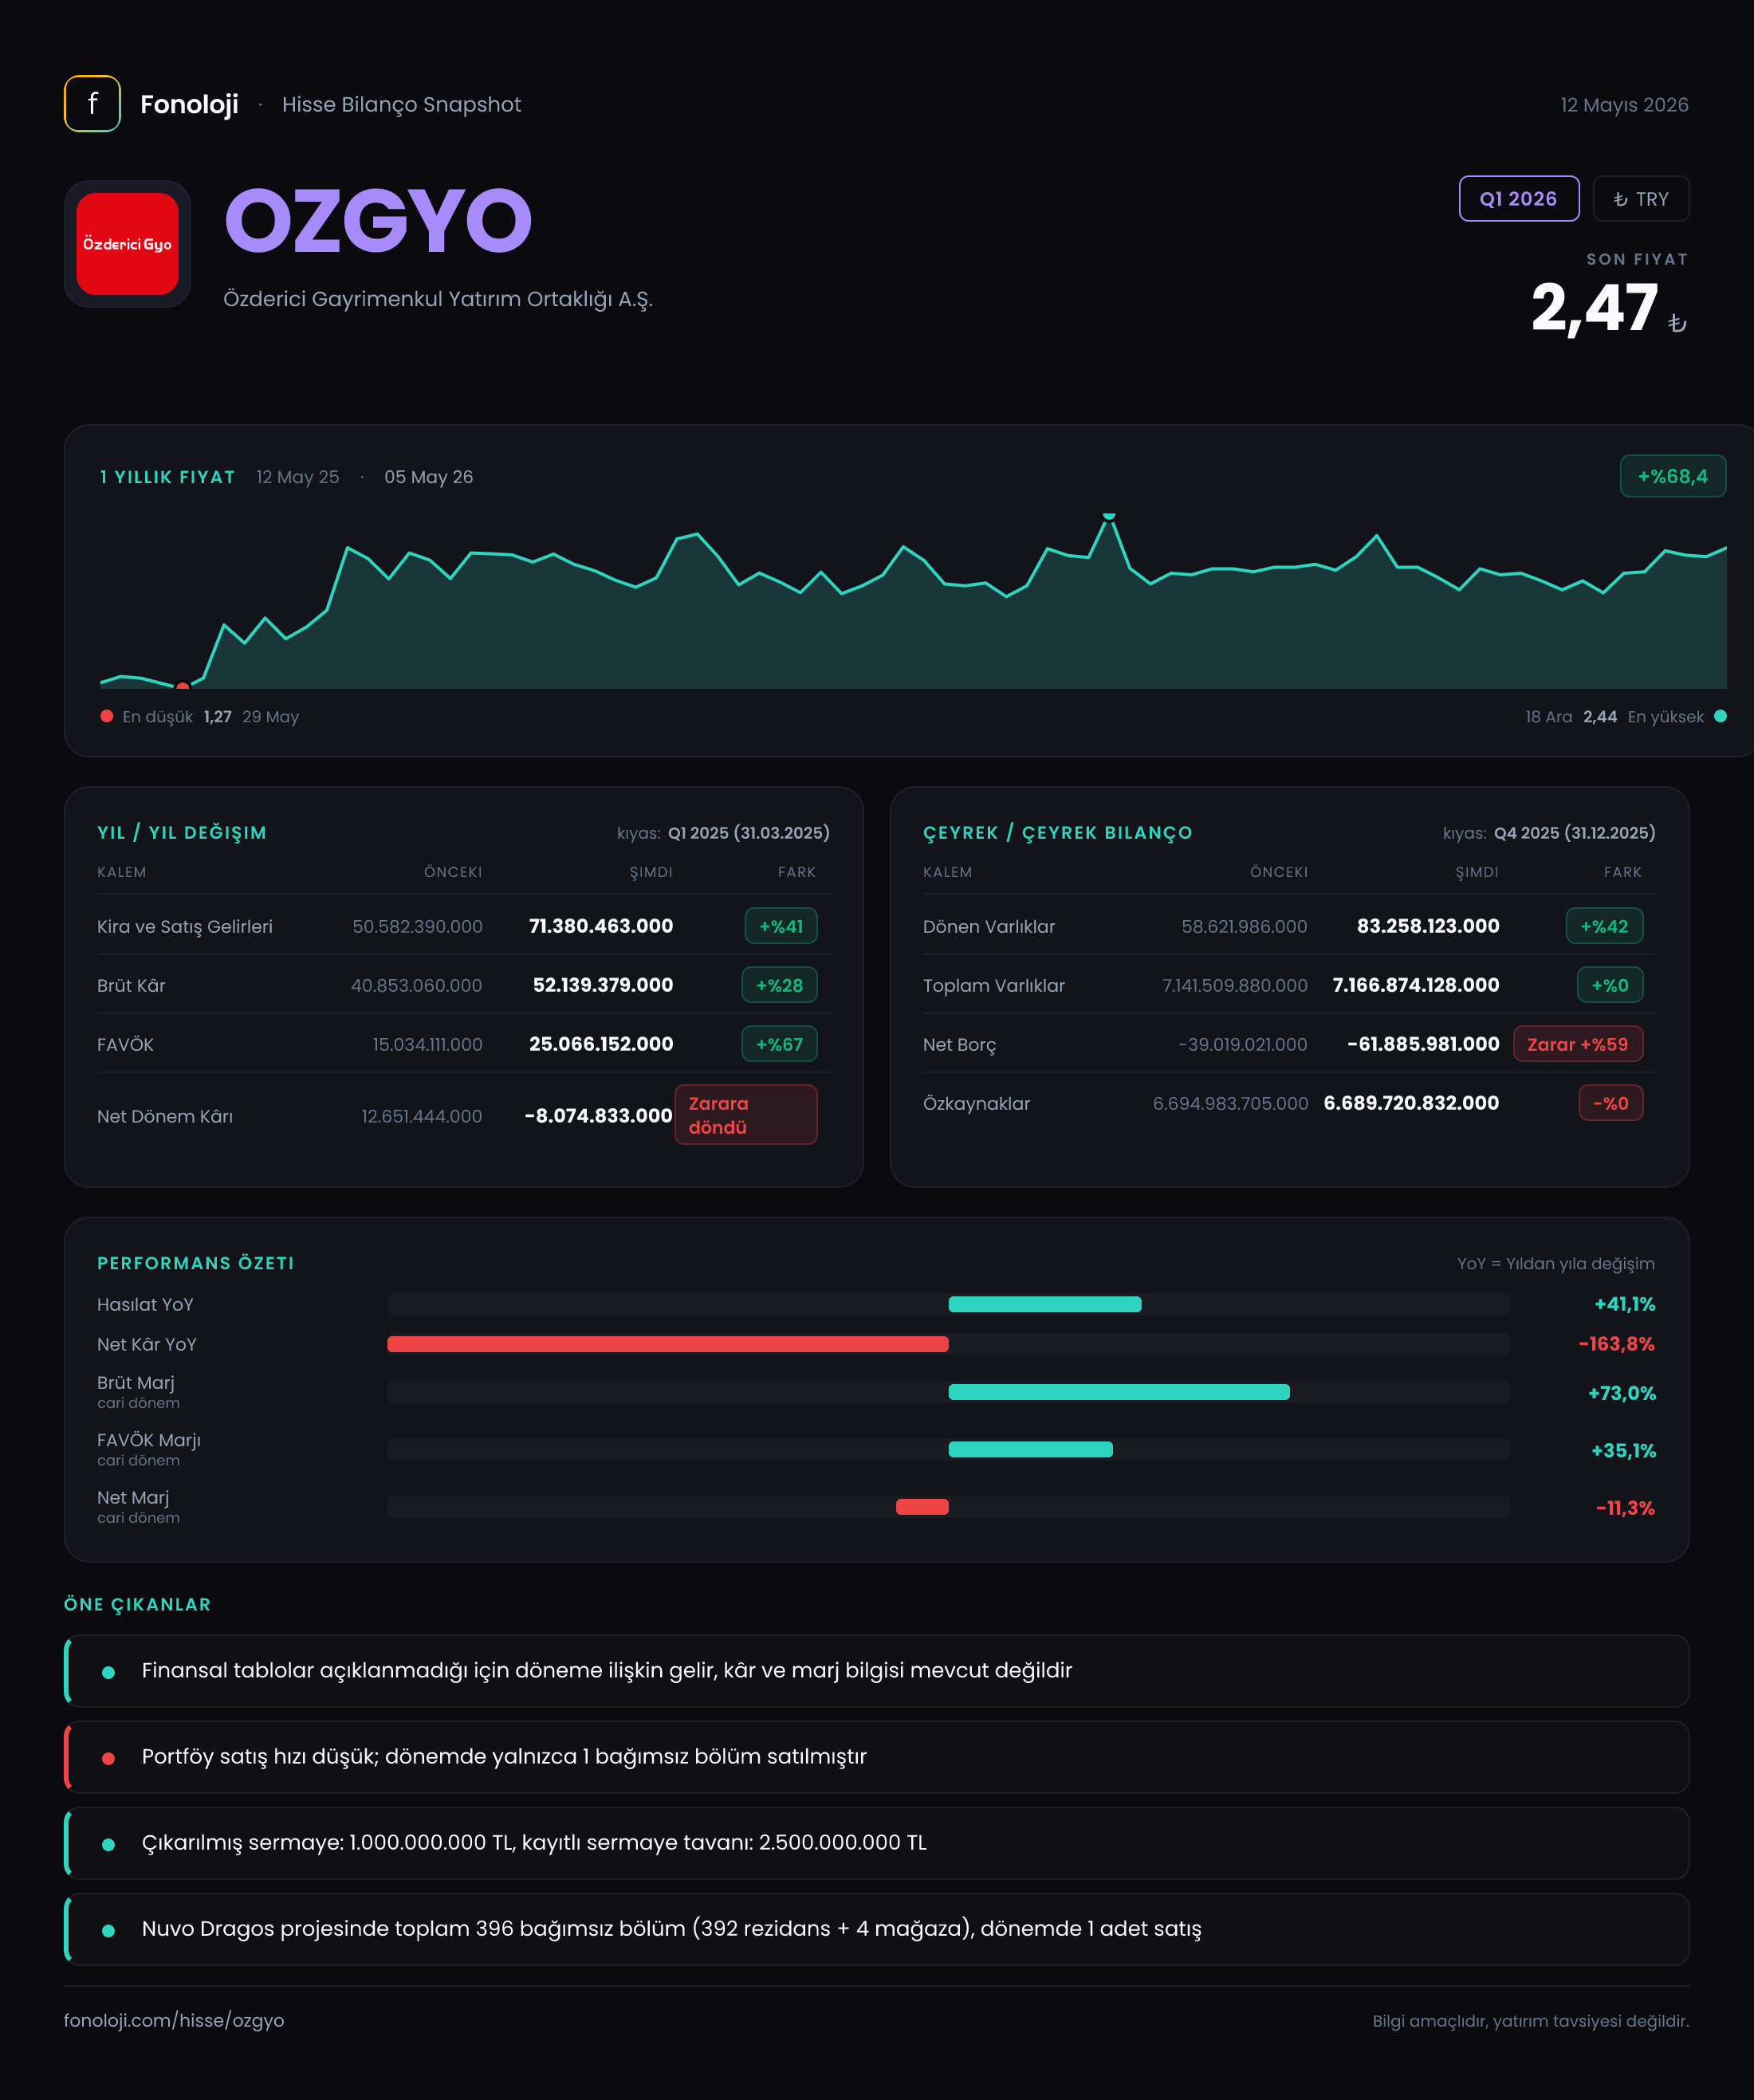The height and width of the screenshot is (2100, 1754).
Task: Click the Hasılat YoY teal bar
Action: pyautogui.click(x=1044, y=1304)
